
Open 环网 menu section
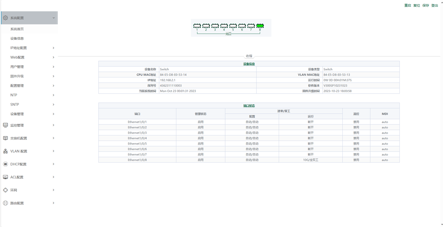[x=29, y=190]
